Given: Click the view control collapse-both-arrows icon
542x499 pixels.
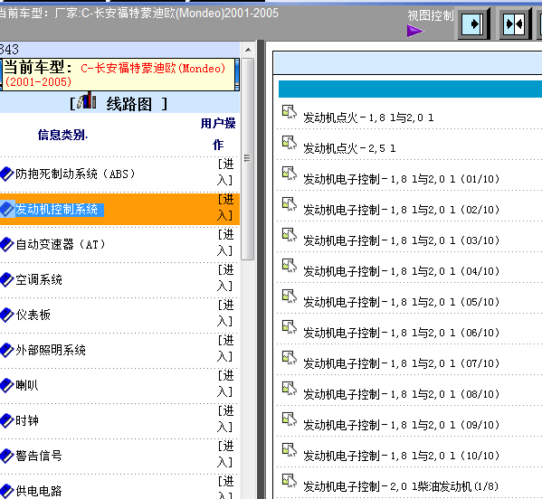Looking at the screenshot, I should pyautogui.click(x=514, y=24).
